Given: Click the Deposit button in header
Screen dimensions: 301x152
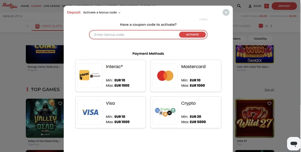Looking at the screenshot, I should 284,6.
